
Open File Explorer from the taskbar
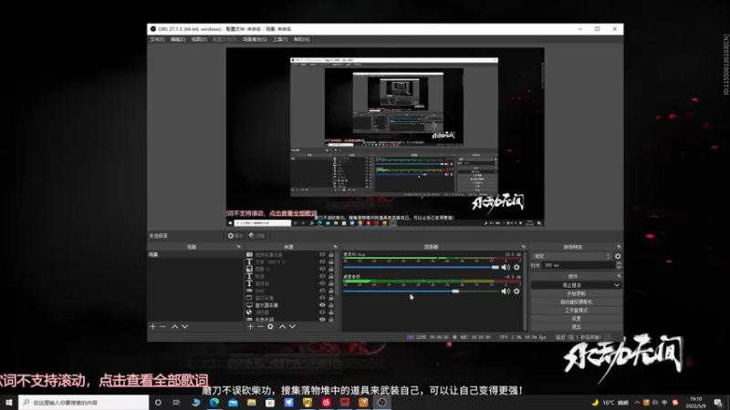click(x=252, y=403)
